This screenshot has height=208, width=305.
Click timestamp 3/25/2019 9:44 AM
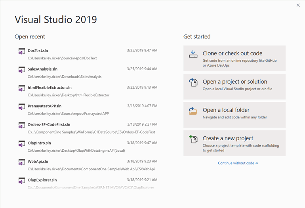pyautogui.click(x=142, y=69)
